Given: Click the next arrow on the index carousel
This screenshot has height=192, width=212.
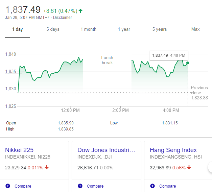Looking at the screenshot, I should [210, 166].
